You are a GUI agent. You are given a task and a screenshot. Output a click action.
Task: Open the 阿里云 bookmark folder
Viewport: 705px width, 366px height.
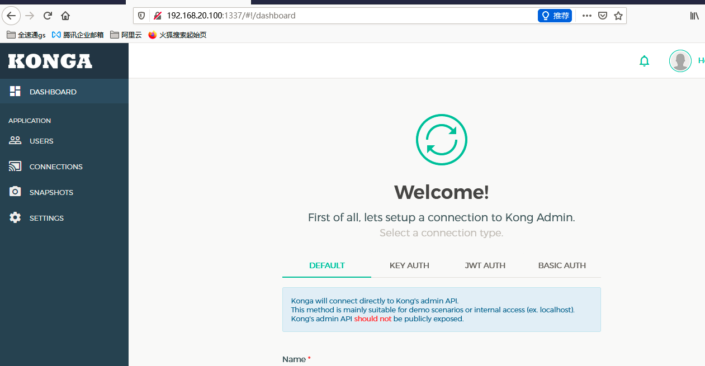coord(126,35)
